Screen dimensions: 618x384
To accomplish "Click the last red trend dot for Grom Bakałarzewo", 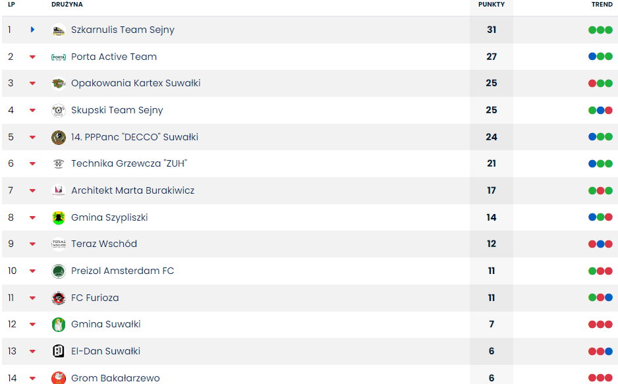I will coord(609,378).
